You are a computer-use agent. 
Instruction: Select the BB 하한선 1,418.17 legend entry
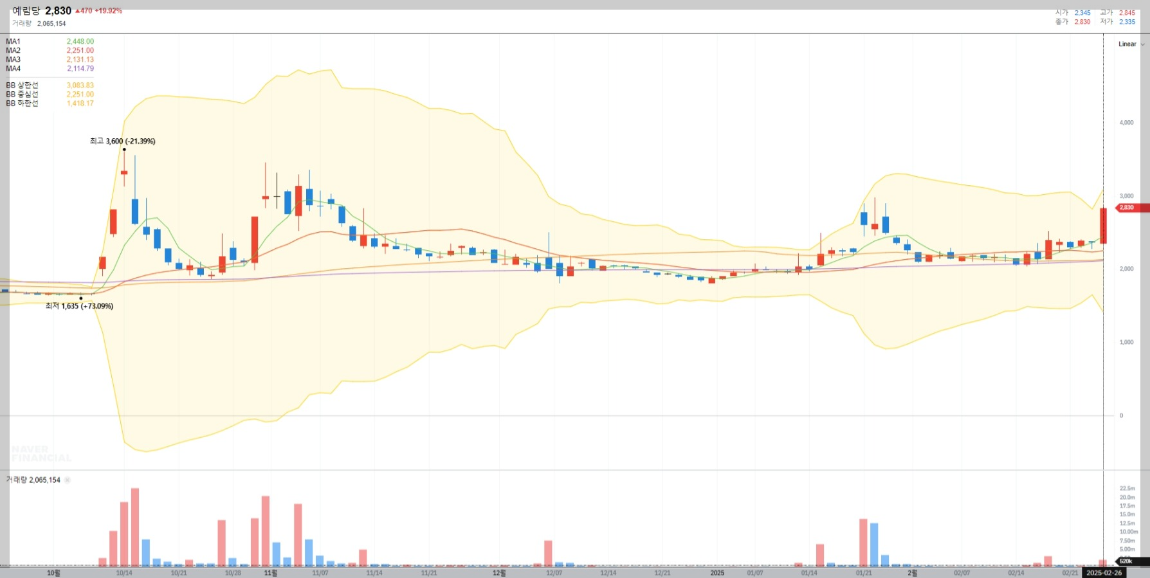coord(50,104)
